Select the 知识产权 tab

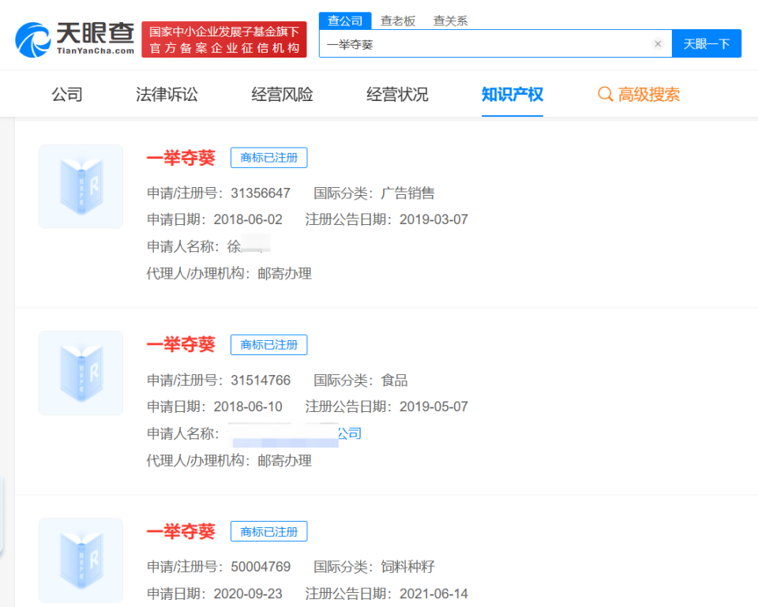point(512,94)
